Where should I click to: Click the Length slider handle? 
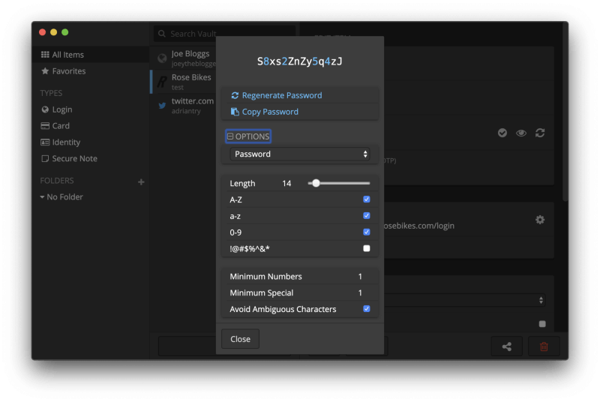pos(316,184)
